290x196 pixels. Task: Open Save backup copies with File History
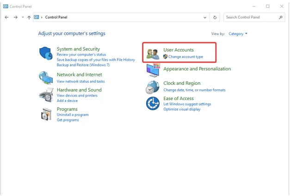(x=96, y=60)
